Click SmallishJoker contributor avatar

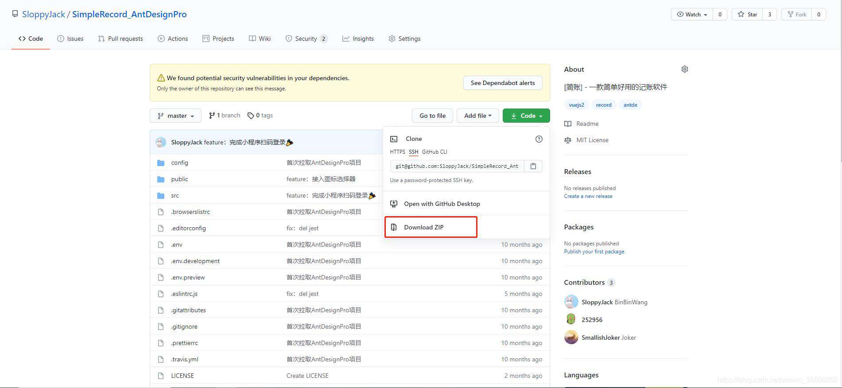(x=571, y=337)
